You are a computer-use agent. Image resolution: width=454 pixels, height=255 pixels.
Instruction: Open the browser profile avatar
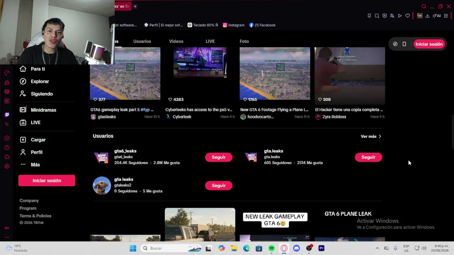click(420, 16)
